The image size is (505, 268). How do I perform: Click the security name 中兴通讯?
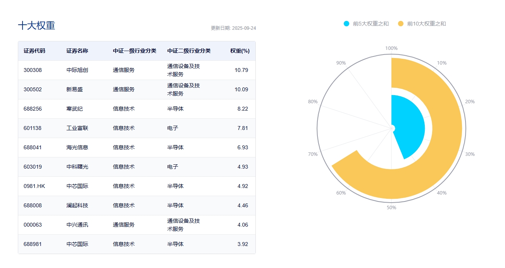click(77, 225)
